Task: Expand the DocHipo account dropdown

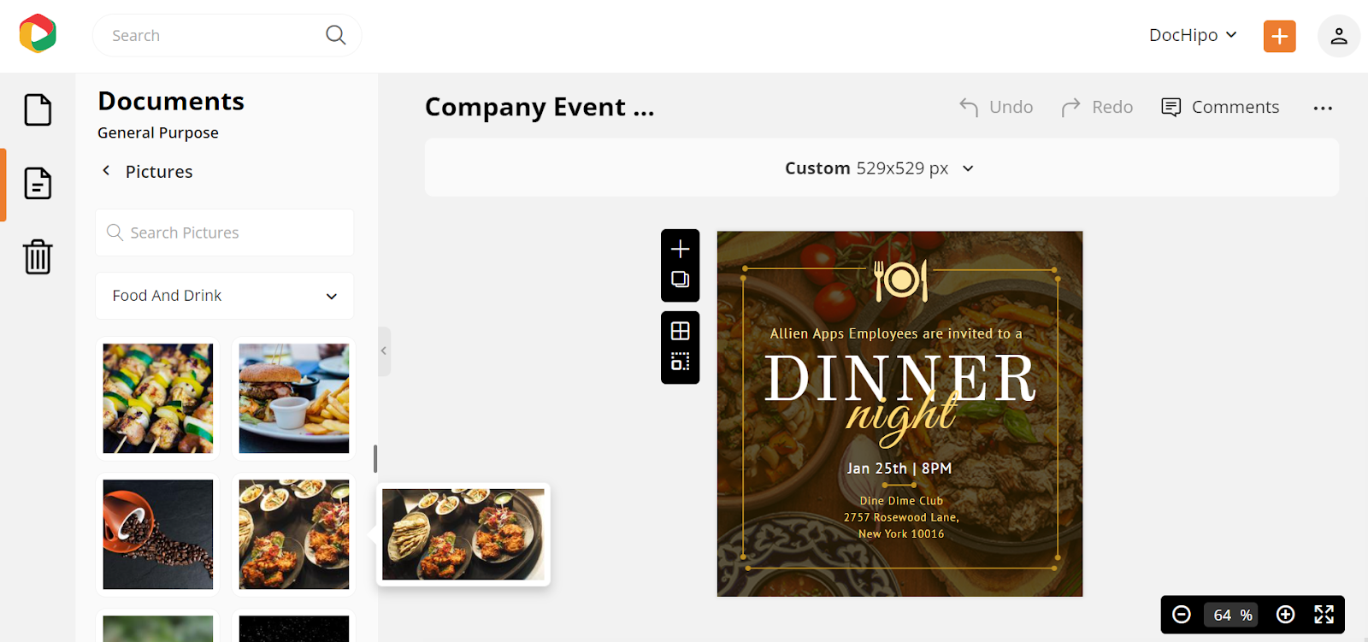Action: coord(1193,35)
